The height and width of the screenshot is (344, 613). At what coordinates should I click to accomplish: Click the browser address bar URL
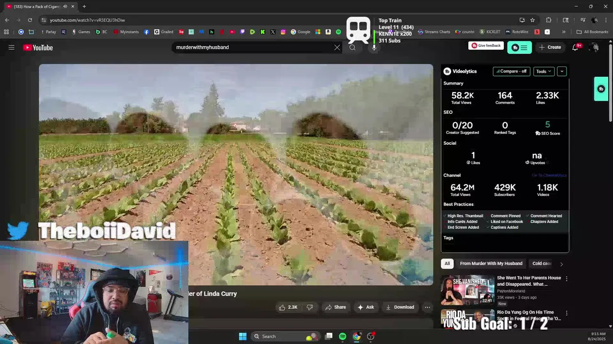[x=87, y=20]
